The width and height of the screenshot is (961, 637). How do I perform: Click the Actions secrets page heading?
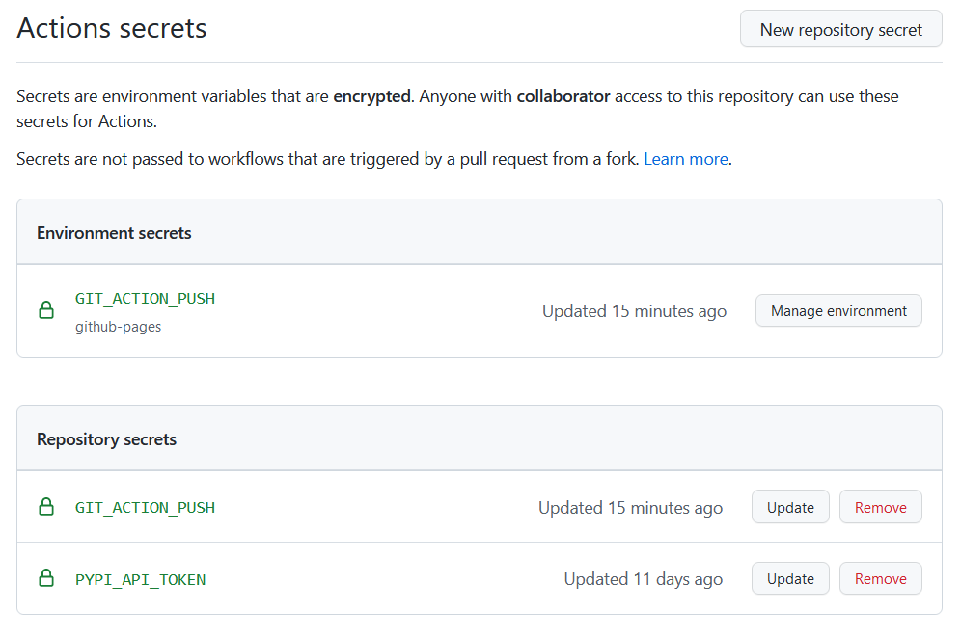coord(112,29)
